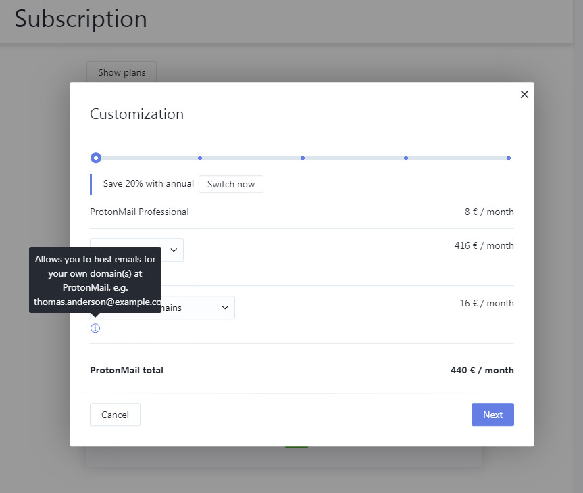Select the second tick on the plan slider
The height and width of the screenshot is (493, 583).
point(199,157)
